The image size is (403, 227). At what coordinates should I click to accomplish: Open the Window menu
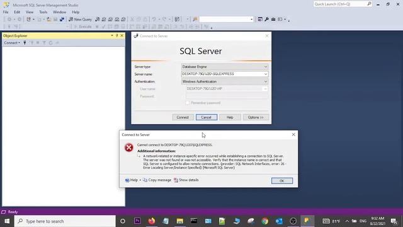pyautogui.click(x=59, y=12)
